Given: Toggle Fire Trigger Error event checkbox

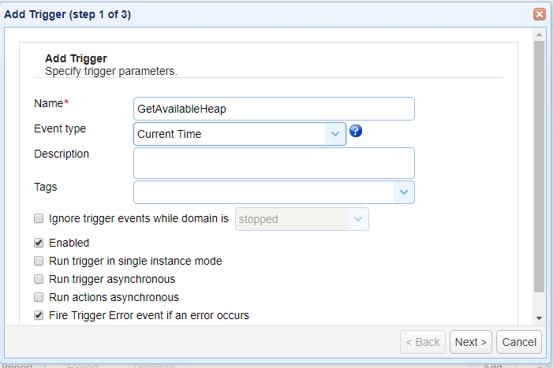Looking at the screenshot, I should (39, 315).
